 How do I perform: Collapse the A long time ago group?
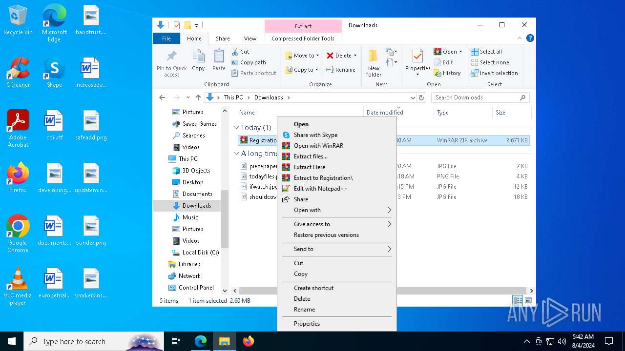click(x=237, y=154)
